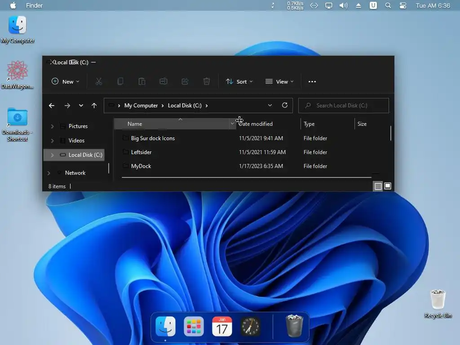Open Calendar showing 17 in dock

pos(222,326)
